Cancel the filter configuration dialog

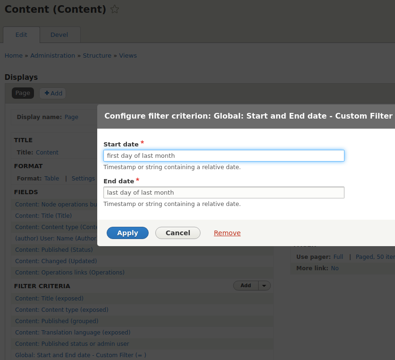177,233
